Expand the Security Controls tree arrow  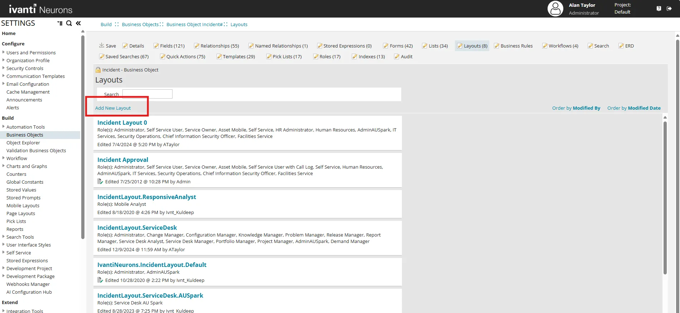click(x=4, y=68)
